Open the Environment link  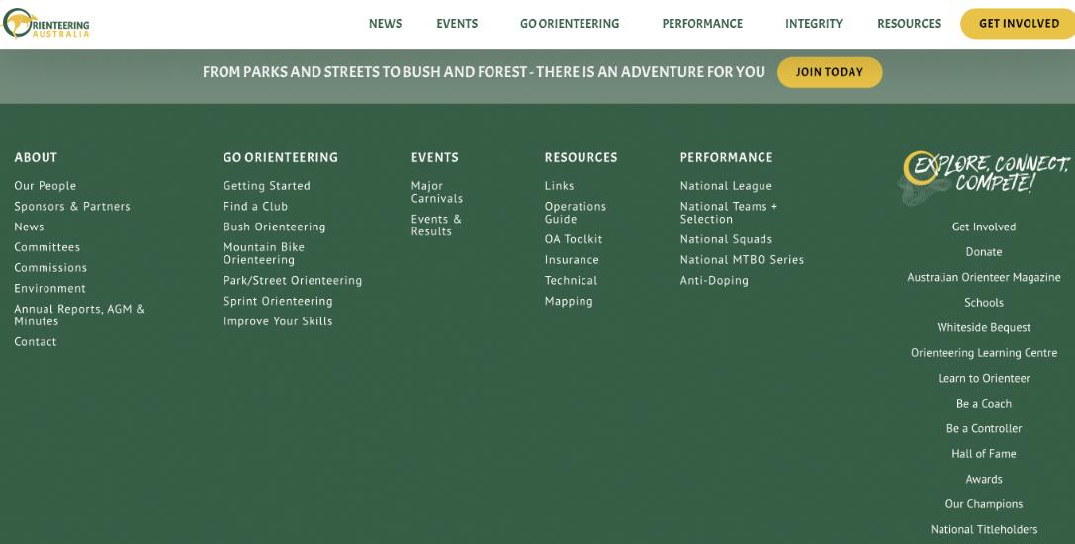pos(50,289)
